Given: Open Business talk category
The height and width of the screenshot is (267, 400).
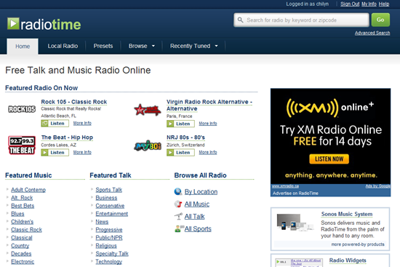Looking at the screenshot, I should 106,198.
